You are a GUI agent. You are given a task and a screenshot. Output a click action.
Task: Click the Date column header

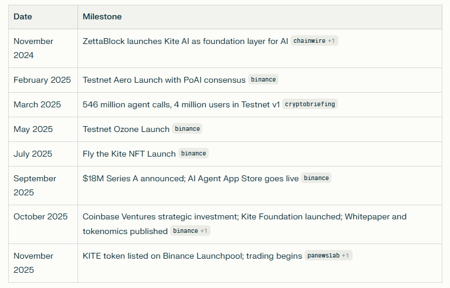point(23,17)
